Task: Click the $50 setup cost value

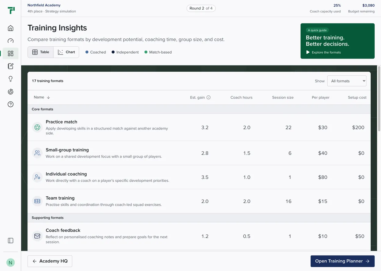Action: (x=360, y=236)
